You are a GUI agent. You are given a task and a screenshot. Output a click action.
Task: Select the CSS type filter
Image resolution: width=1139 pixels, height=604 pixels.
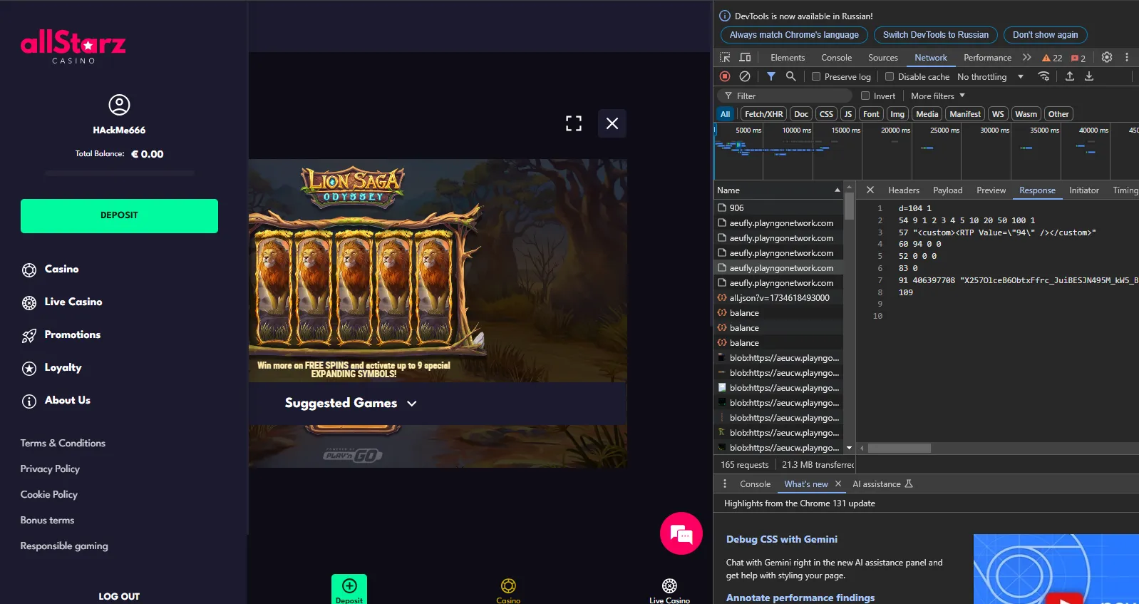point(826,114)
